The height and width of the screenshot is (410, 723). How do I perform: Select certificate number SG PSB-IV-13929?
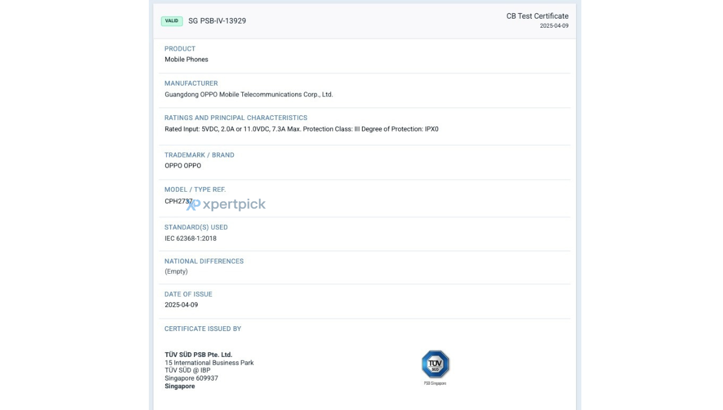point(217,20)
